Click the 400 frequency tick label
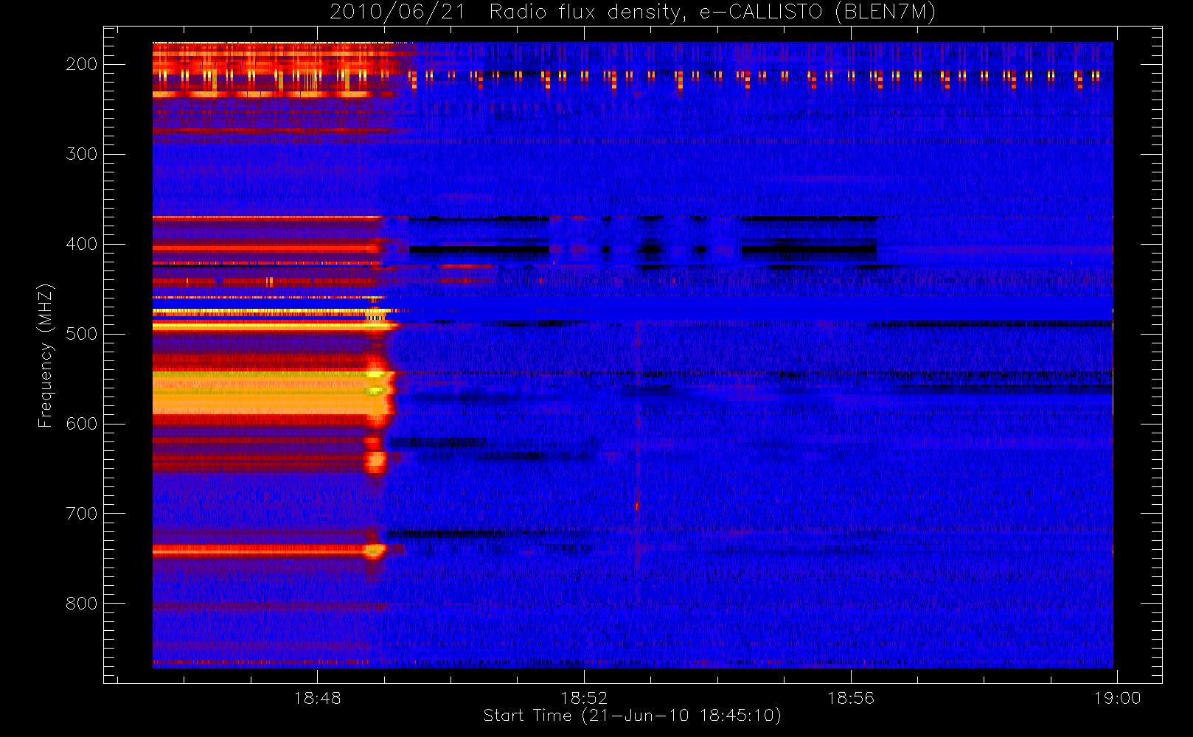This screenshot has height=737, width=1193. (82, 244)
